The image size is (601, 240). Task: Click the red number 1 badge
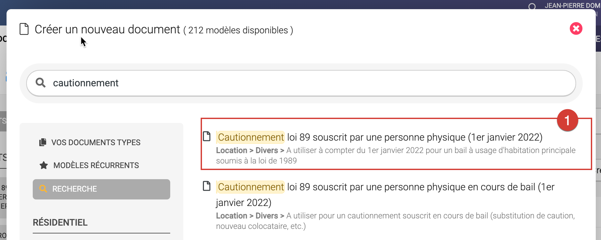click(567, 120)
